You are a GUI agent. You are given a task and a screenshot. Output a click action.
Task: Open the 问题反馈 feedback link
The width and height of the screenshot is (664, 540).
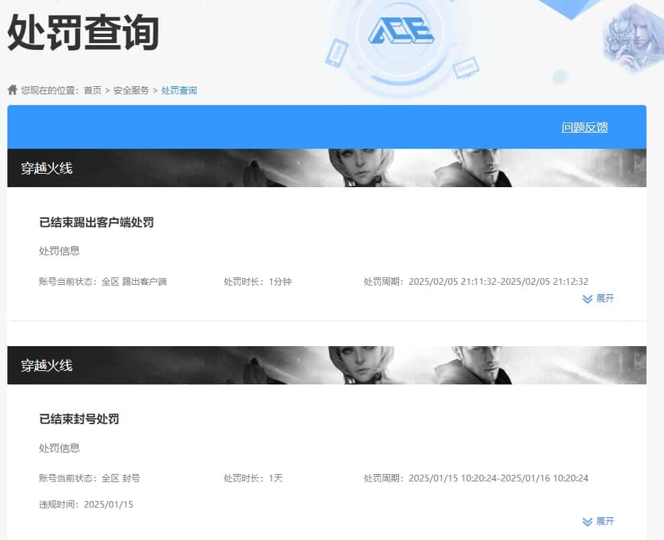tap(585, 127)
